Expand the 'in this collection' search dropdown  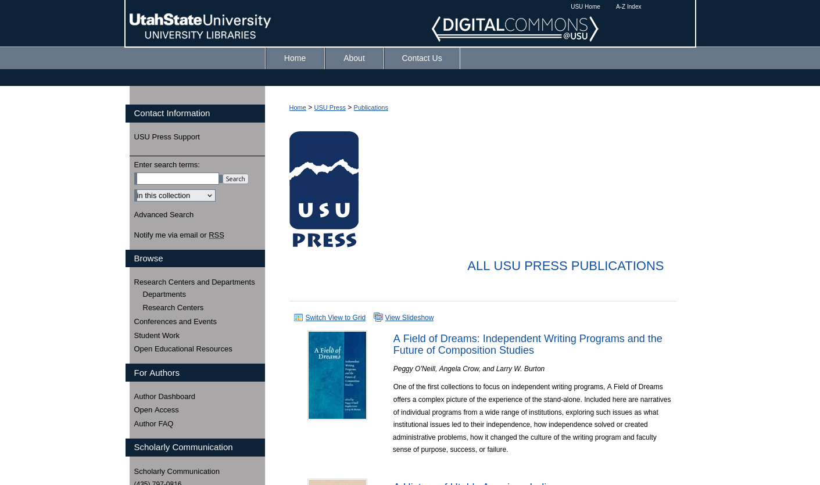coord(175,196)
